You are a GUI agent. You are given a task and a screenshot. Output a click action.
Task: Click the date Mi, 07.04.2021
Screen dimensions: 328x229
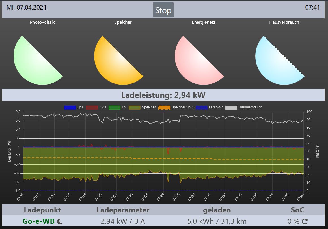26,8
